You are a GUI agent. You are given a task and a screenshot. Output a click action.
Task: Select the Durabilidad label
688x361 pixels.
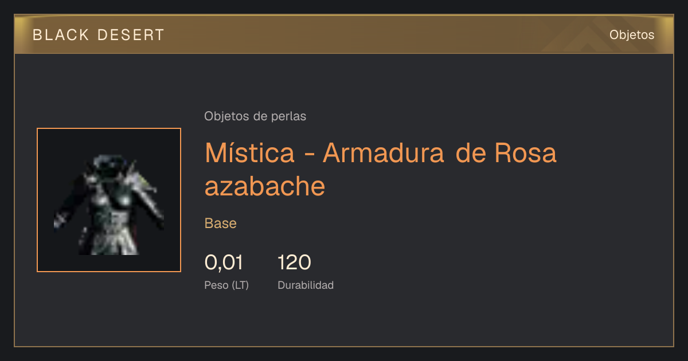pyautogui.click(x=306, y=285)
